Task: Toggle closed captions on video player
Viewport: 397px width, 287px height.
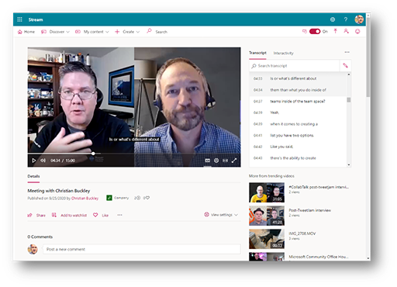Action: (208, 161)
